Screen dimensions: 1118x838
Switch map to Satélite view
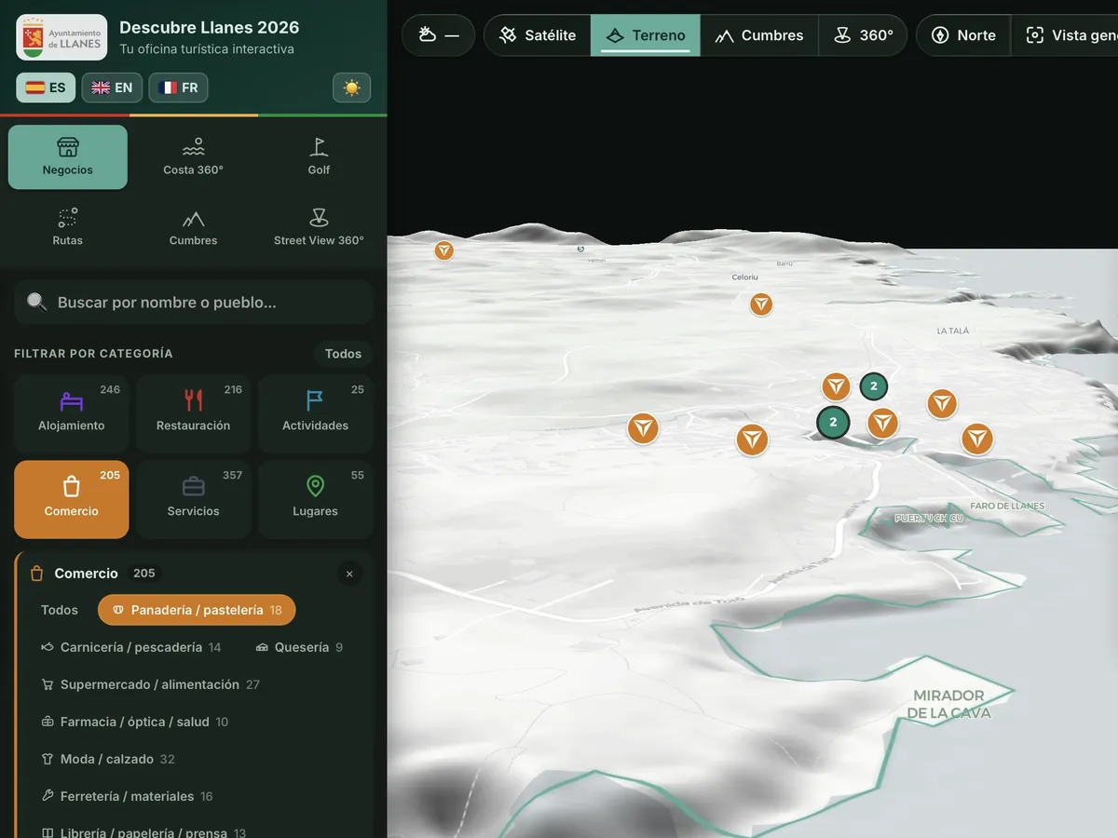pos(538,35)
